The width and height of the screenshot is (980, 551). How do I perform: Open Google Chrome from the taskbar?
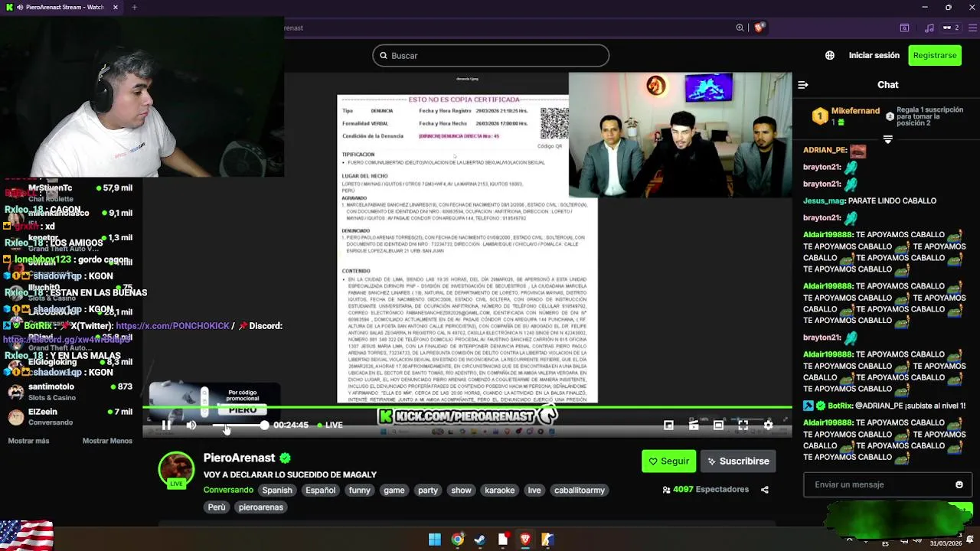457,540
